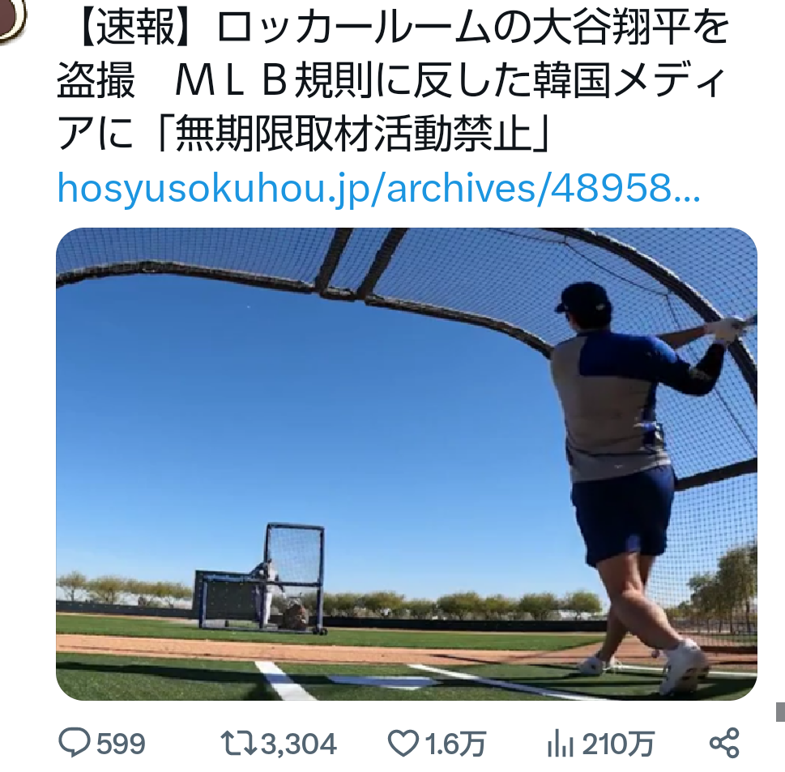Click the share icon below the post
The image size is (785, 772).
(724, 743)
